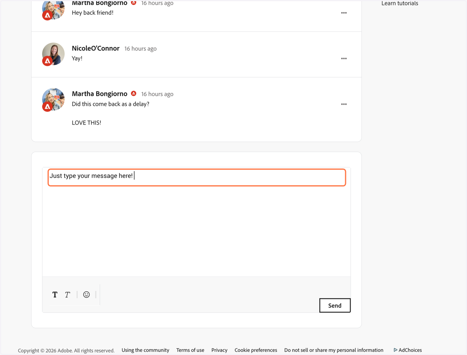Click the 'Hey back friend!' message text

pos(93,12)
